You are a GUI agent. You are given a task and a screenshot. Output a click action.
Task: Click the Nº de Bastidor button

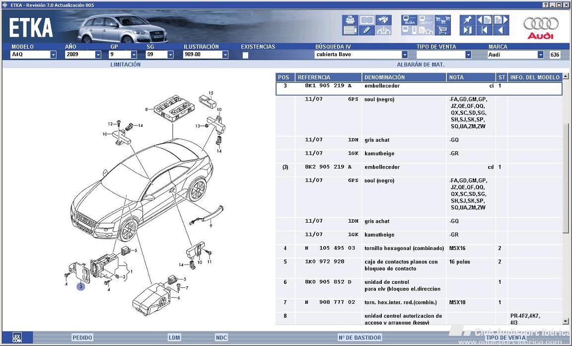coord(359,338)
